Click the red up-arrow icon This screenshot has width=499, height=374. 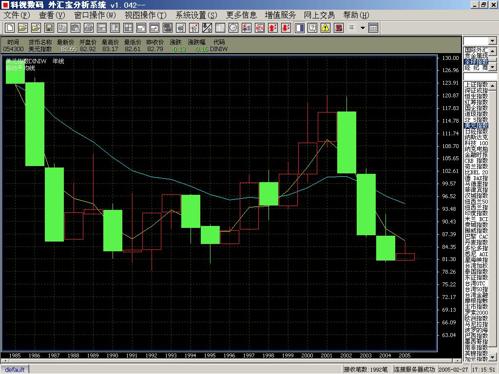click(x=273, y=28)
